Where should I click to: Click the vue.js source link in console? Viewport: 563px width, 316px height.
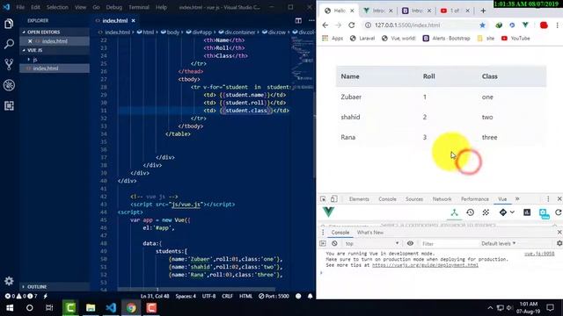pos(539,254)
